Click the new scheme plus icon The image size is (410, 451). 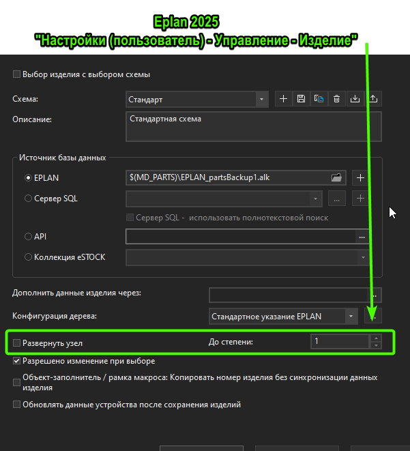tap(284, 99)
